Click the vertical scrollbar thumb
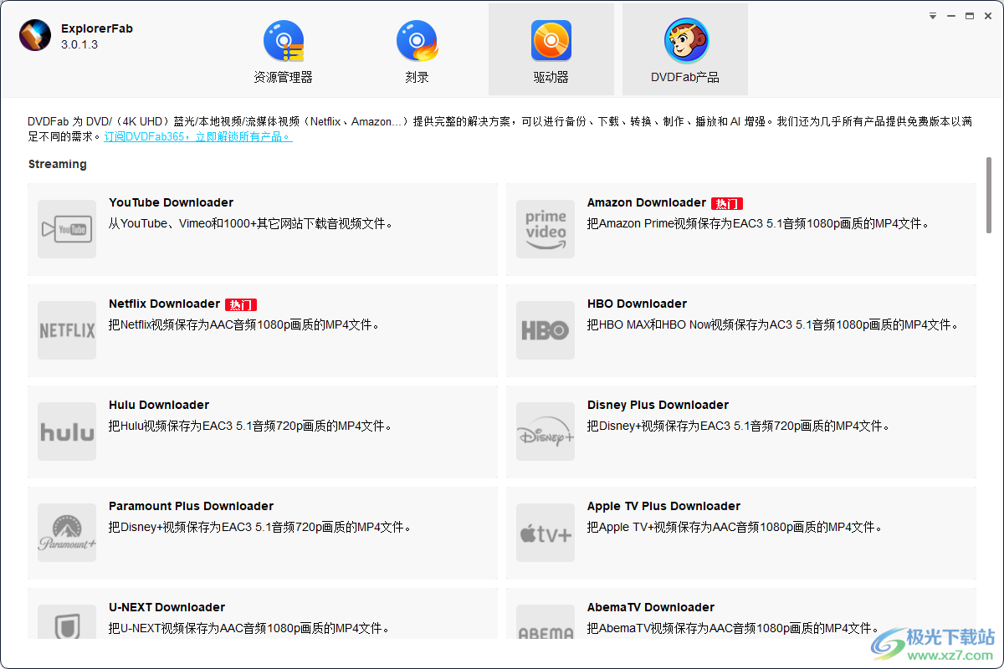This screenshot has width=1004, height=669. (990, 195)
